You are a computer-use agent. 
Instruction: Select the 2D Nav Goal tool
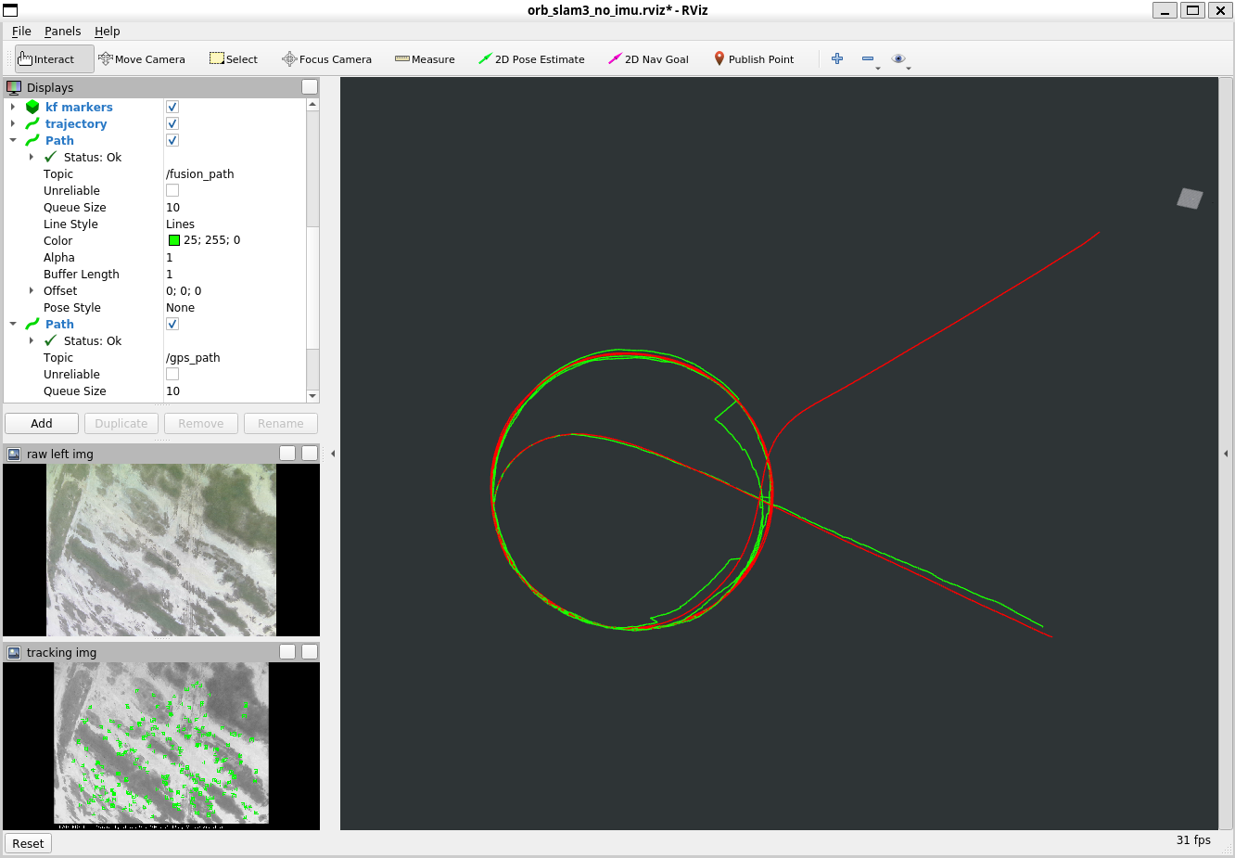click(x=648, y=58)
